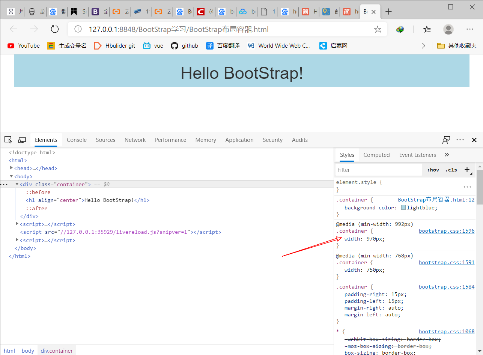
Task: Open the IDM extension icon
Action: pos(400,29)
